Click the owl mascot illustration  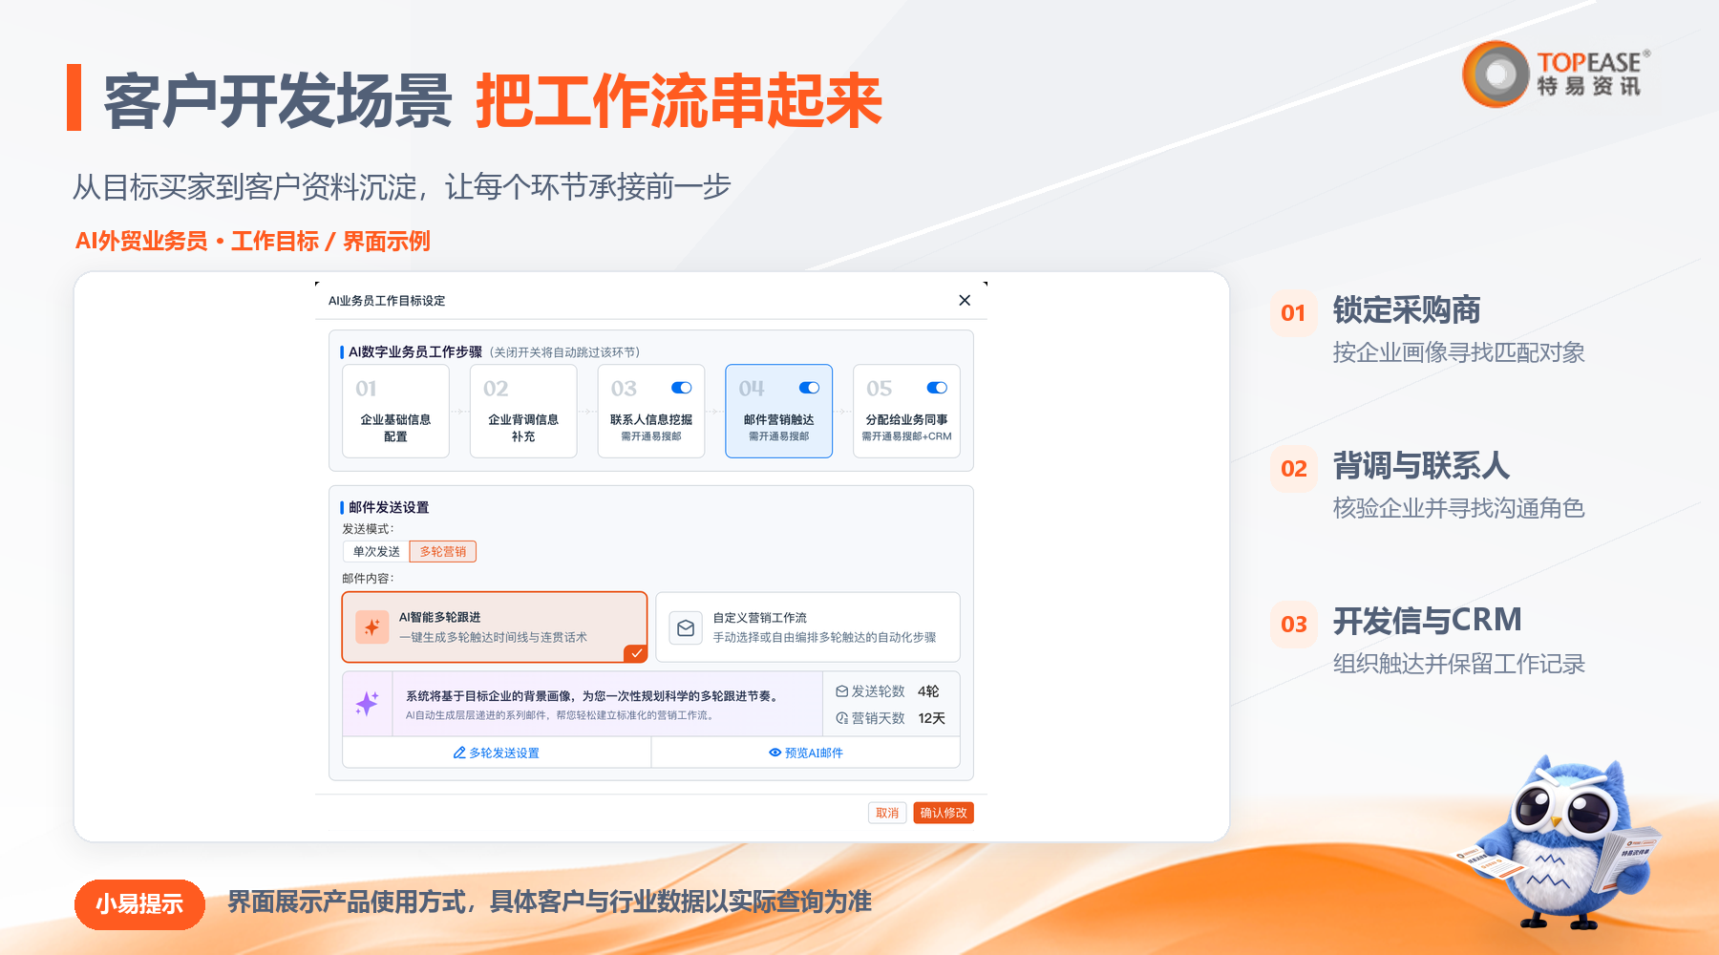pyautogui.click(x=1559, y=840)
